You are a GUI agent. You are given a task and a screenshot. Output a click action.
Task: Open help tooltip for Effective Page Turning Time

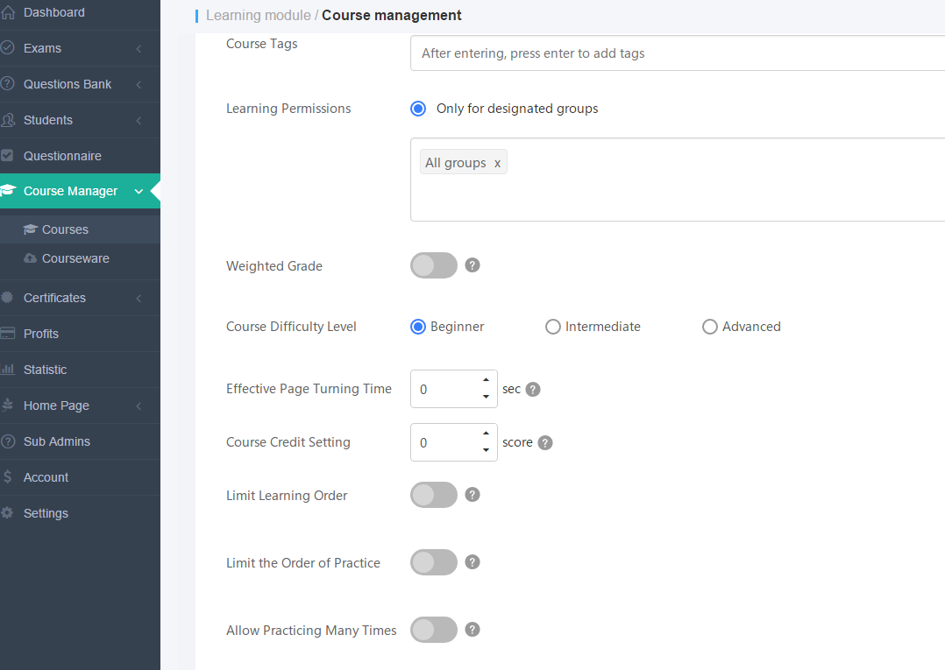point(533,390)
